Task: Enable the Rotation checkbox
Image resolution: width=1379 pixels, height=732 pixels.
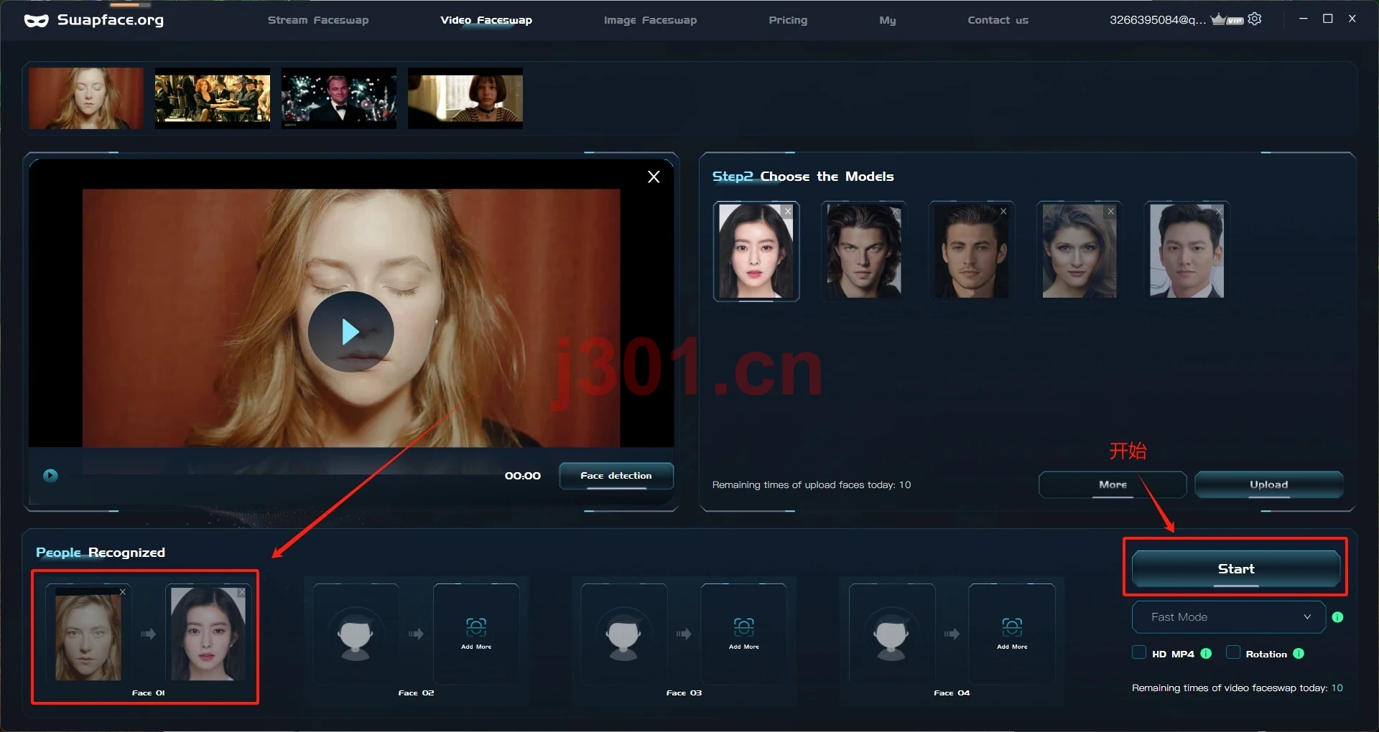Action: pos(1233,652)
